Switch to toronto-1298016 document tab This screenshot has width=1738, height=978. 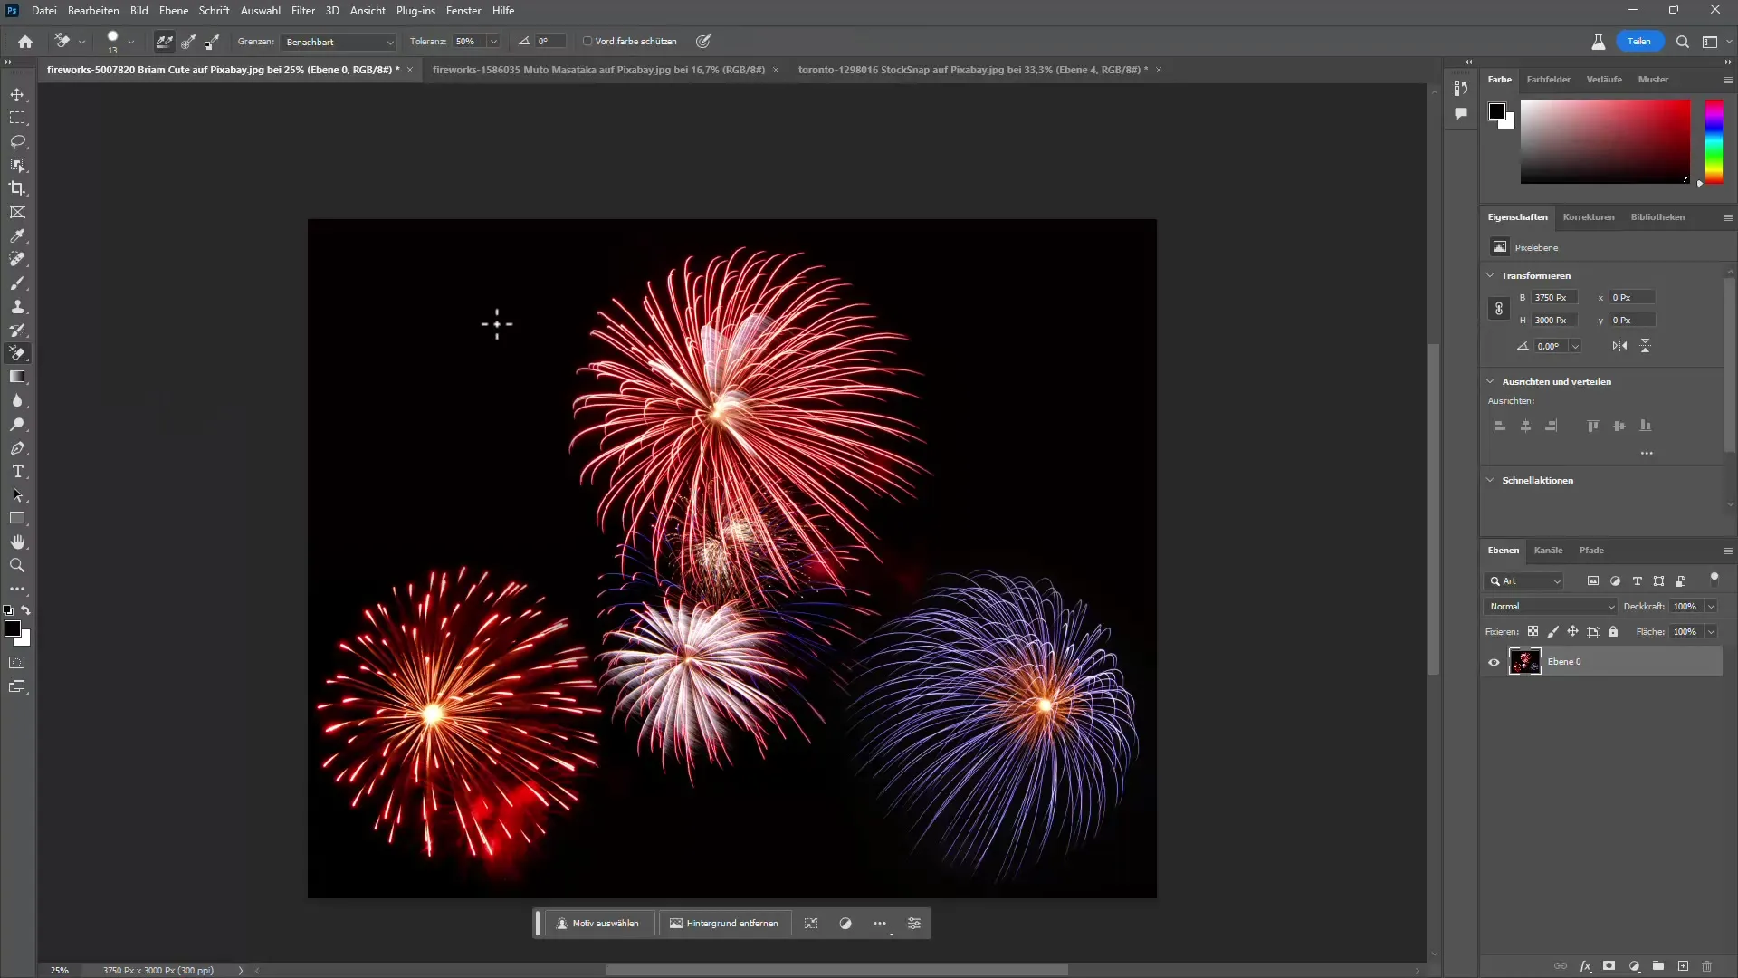pyautogui.click(x=972, y=70)
